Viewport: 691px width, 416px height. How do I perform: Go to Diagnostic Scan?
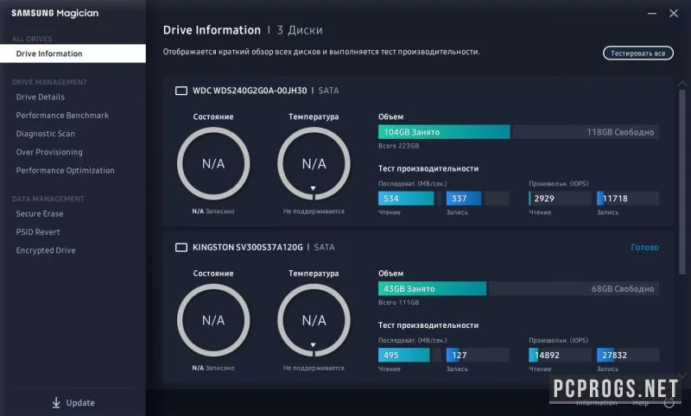pos(46,134)
